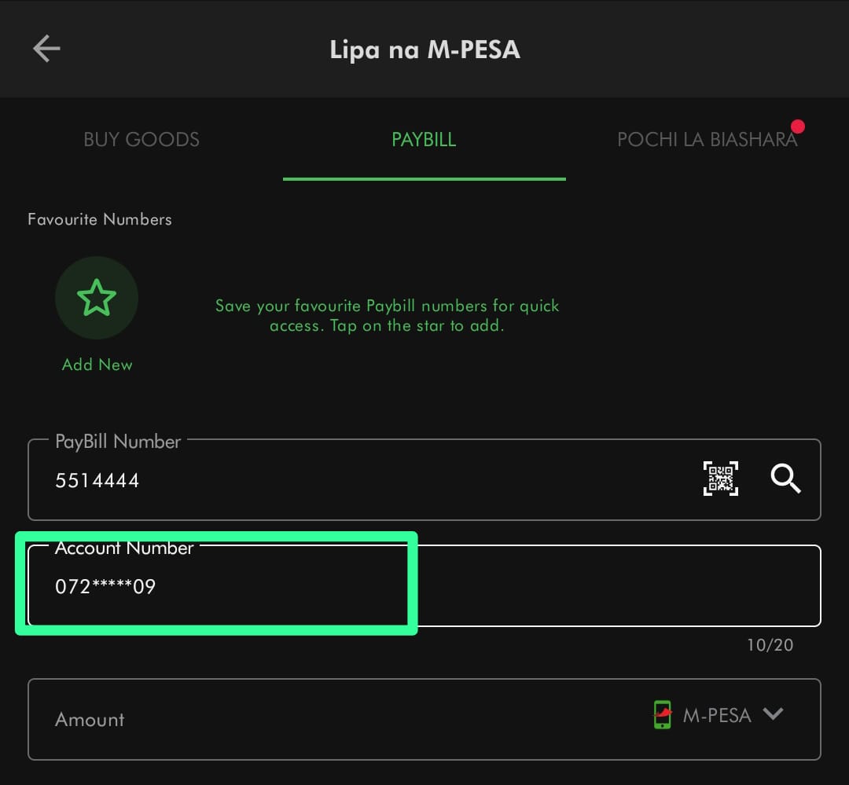This screenshot has width=849, height=785.
Task: Open the POCHI LA BIASHARA tab
Action: pyautogui.click(x=707, y=140)
